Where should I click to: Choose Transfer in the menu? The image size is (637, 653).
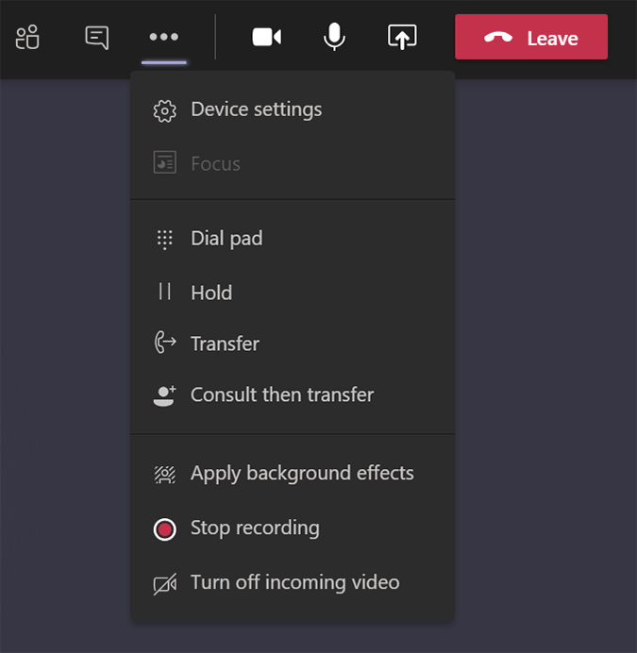[225, 343]
